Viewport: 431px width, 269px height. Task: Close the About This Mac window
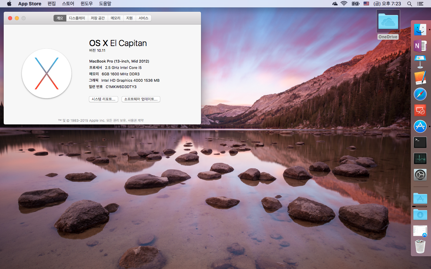tap(10, 18)
